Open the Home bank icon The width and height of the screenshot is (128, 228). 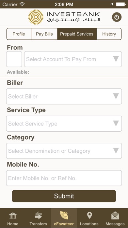(x=13, y=216)
